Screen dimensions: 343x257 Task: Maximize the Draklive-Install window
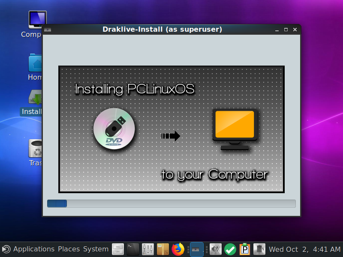tap(286, 30)
